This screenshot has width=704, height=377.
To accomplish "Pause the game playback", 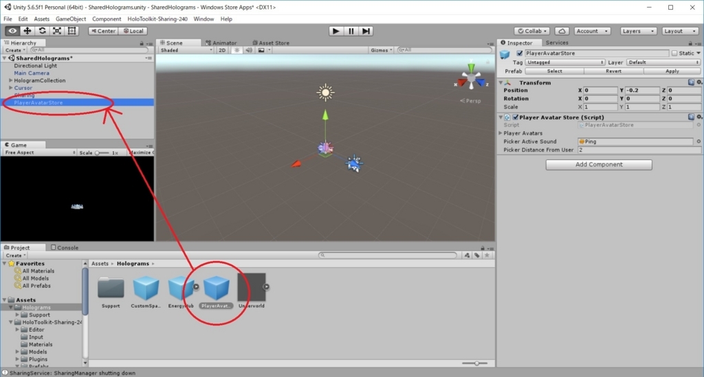I will (x=351, y=31).
